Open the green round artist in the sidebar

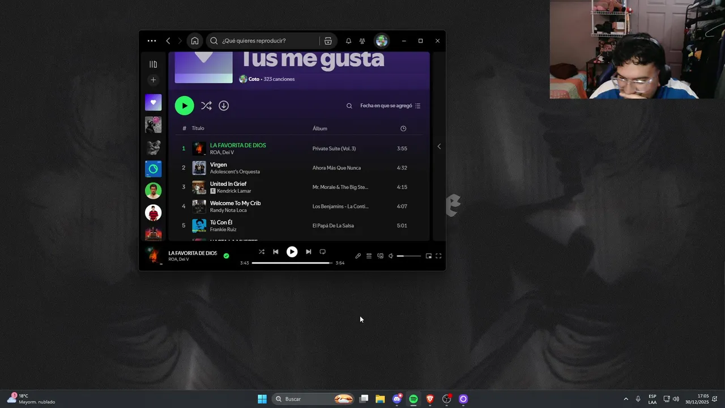pyautogui.click(x=153, y=190)
